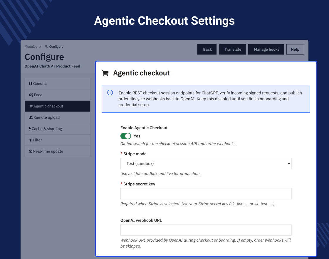
Task: Click the Yes label beside the toggle
Action: coord(137,136)
